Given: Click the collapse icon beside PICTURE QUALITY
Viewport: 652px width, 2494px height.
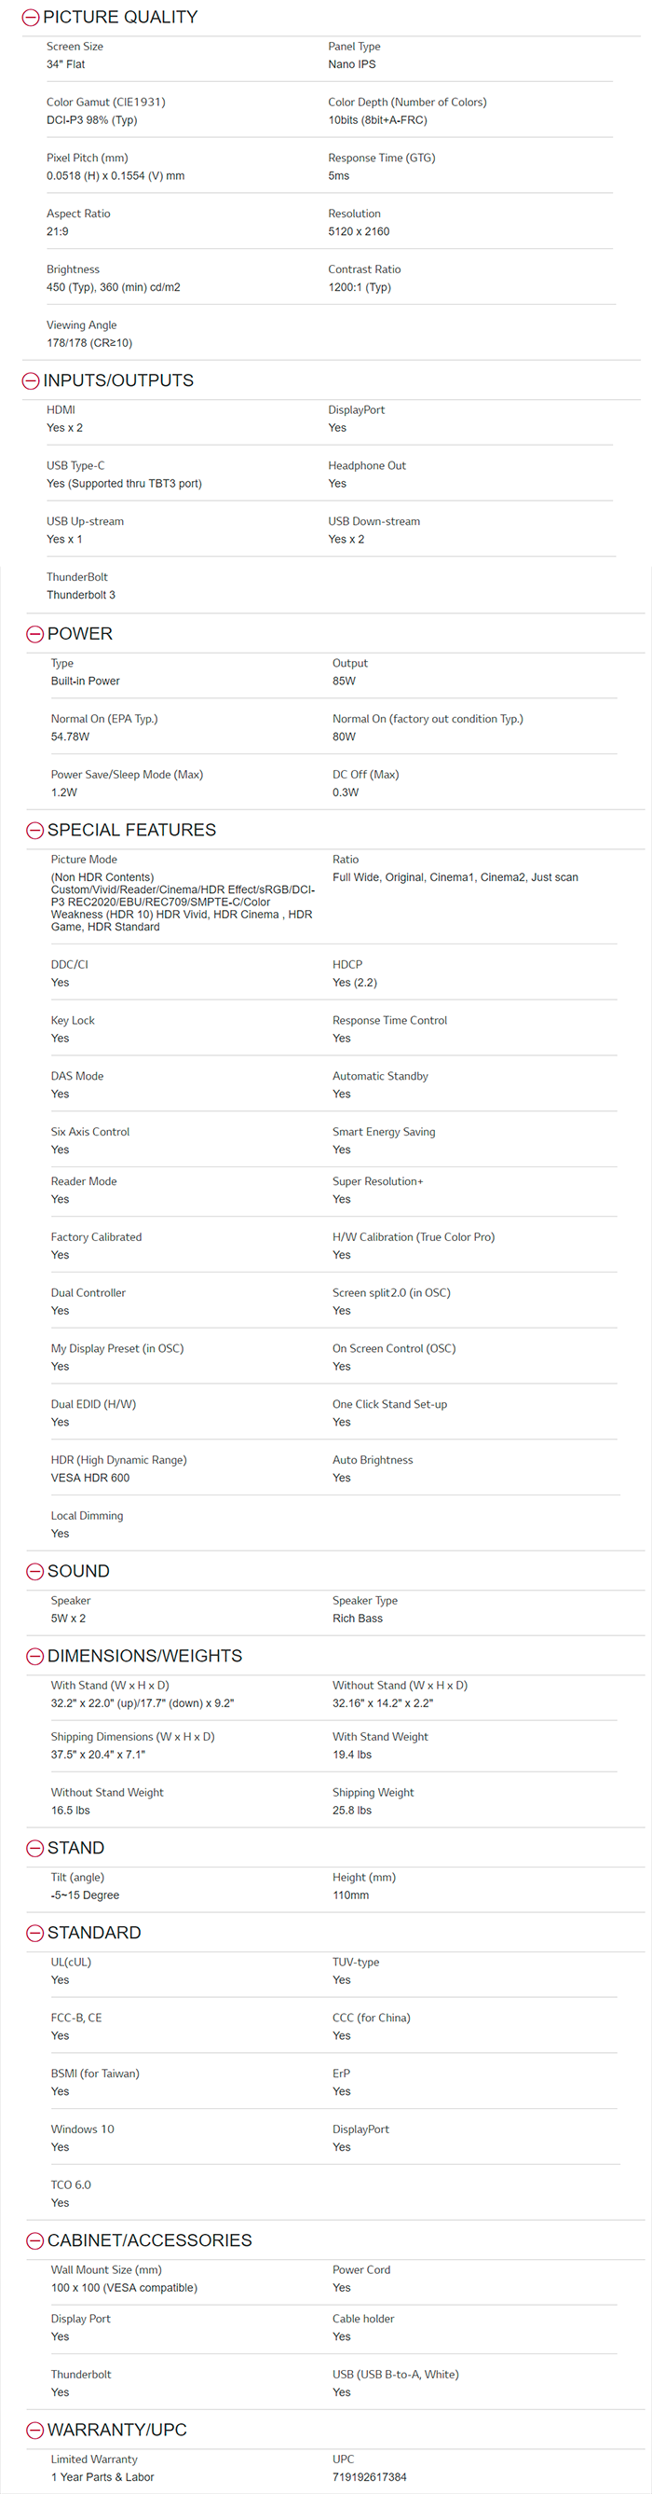Looking at the screenshot, I should tap(31, 17).
